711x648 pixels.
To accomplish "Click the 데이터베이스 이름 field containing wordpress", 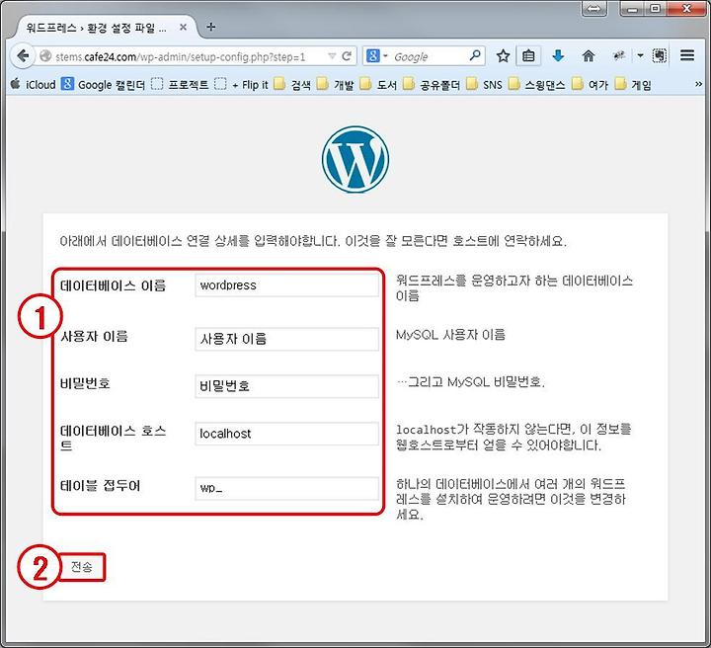I will pos(287,285).
